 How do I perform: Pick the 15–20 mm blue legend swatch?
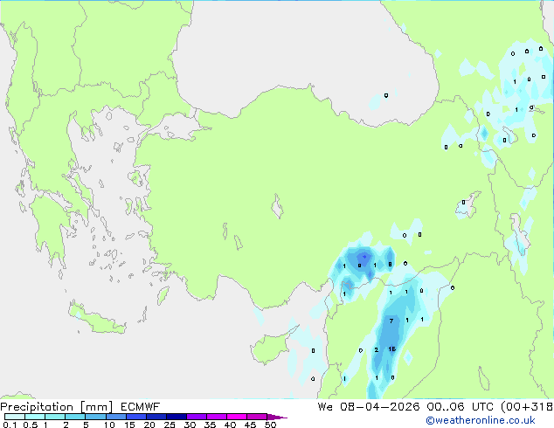click(136, 417)
